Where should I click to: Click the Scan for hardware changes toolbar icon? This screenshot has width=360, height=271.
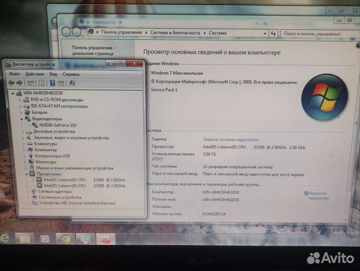tap(72, 83)
